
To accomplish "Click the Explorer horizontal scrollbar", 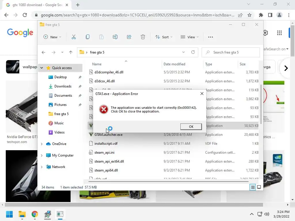I will (168, 182).
